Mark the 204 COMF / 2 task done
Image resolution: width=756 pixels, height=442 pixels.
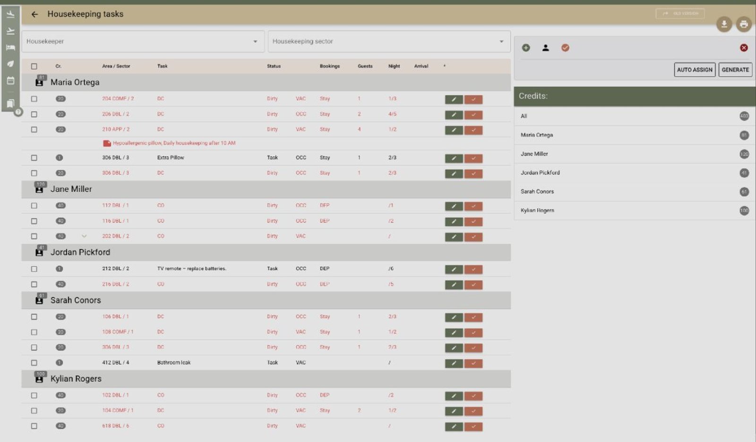pos(473,99)
